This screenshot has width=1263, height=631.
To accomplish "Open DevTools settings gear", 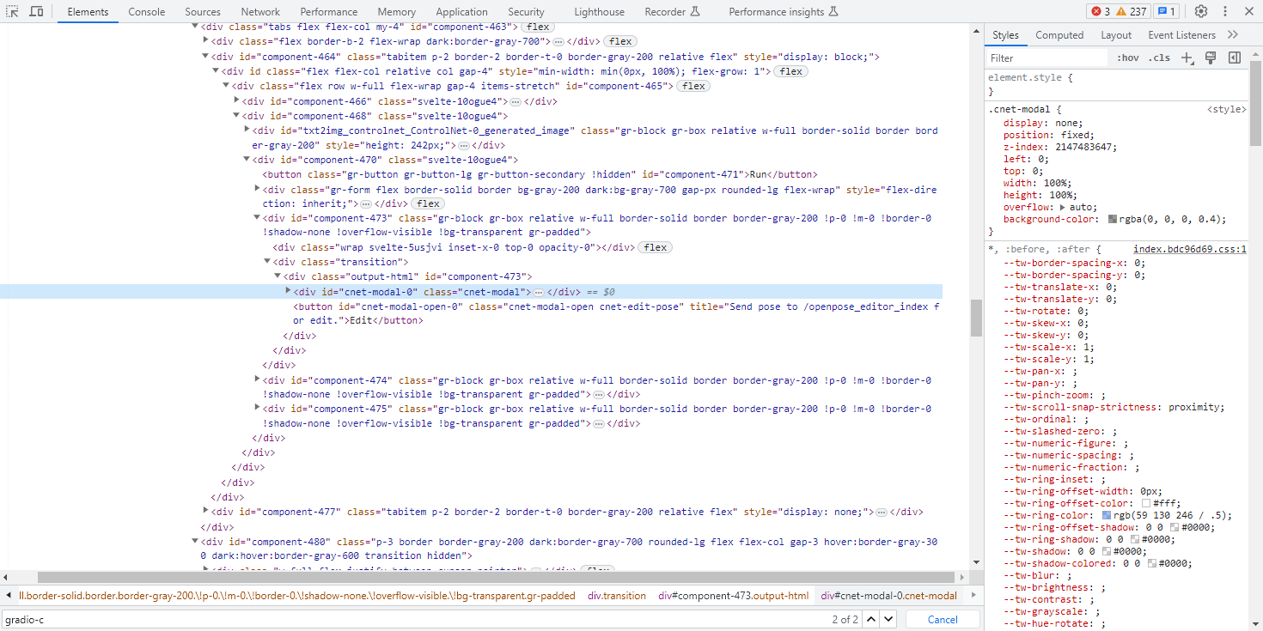I will coord(1201,11).
